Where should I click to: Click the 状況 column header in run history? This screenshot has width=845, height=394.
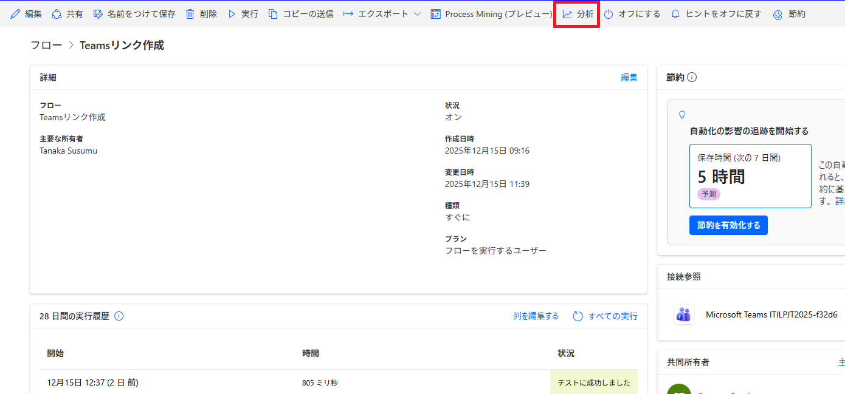566,353
